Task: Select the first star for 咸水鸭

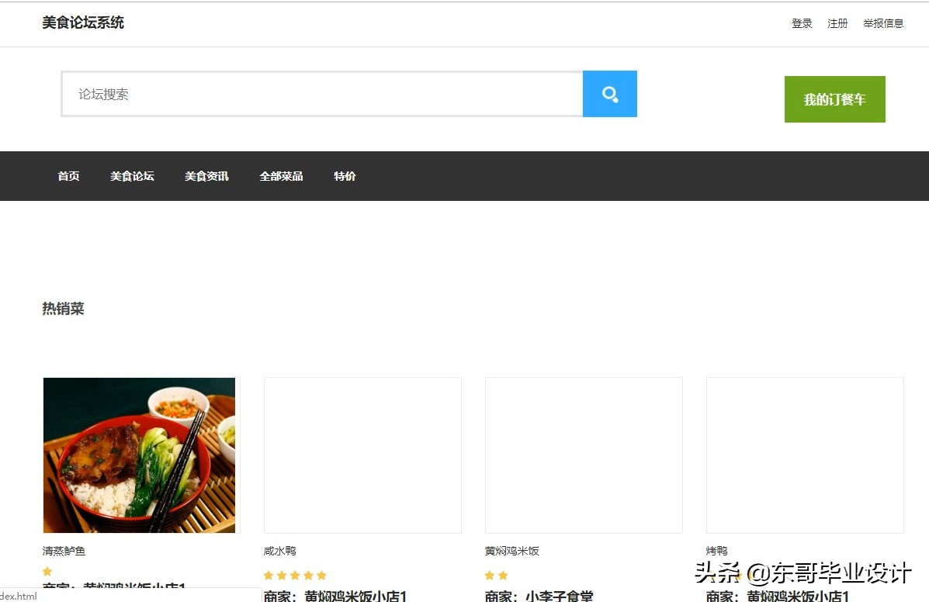Action: pyautogui.click(x=268, y=575)
